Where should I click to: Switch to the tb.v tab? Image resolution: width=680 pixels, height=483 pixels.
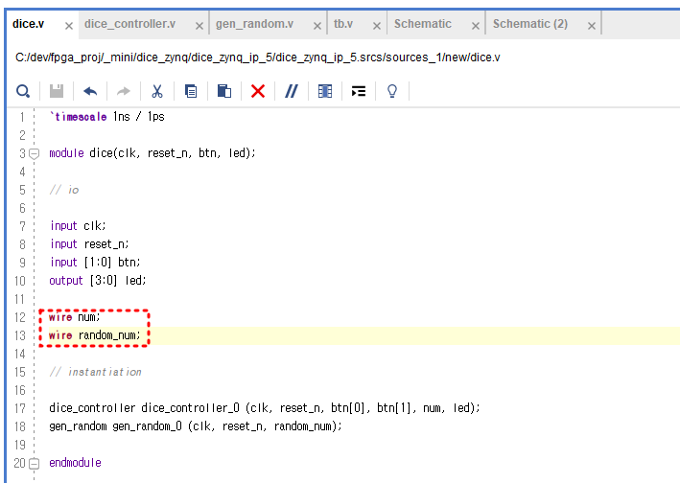coord(343,24)
